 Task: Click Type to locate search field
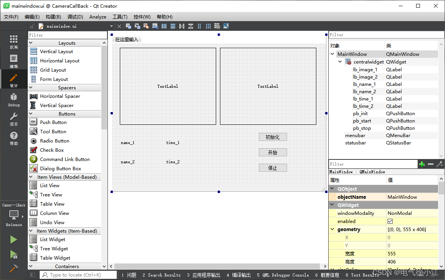pos(78,275)
